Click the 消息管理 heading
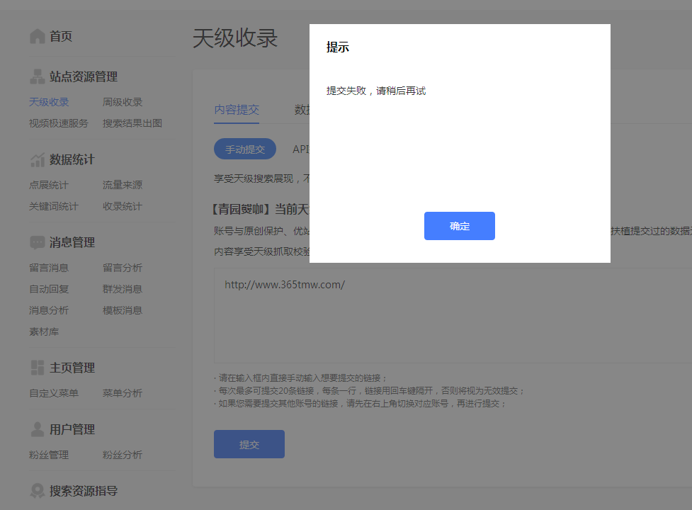The height and width of the screenshot is (510, 692). (72, 242)
